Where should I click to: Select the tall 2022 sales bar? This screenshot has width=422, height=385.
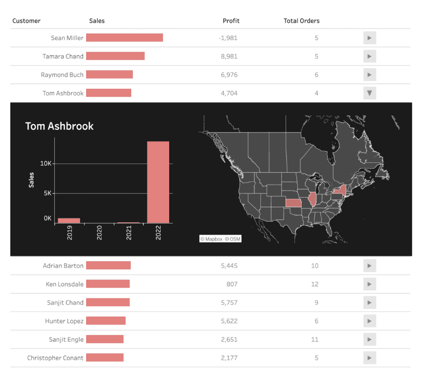[159, 180]
